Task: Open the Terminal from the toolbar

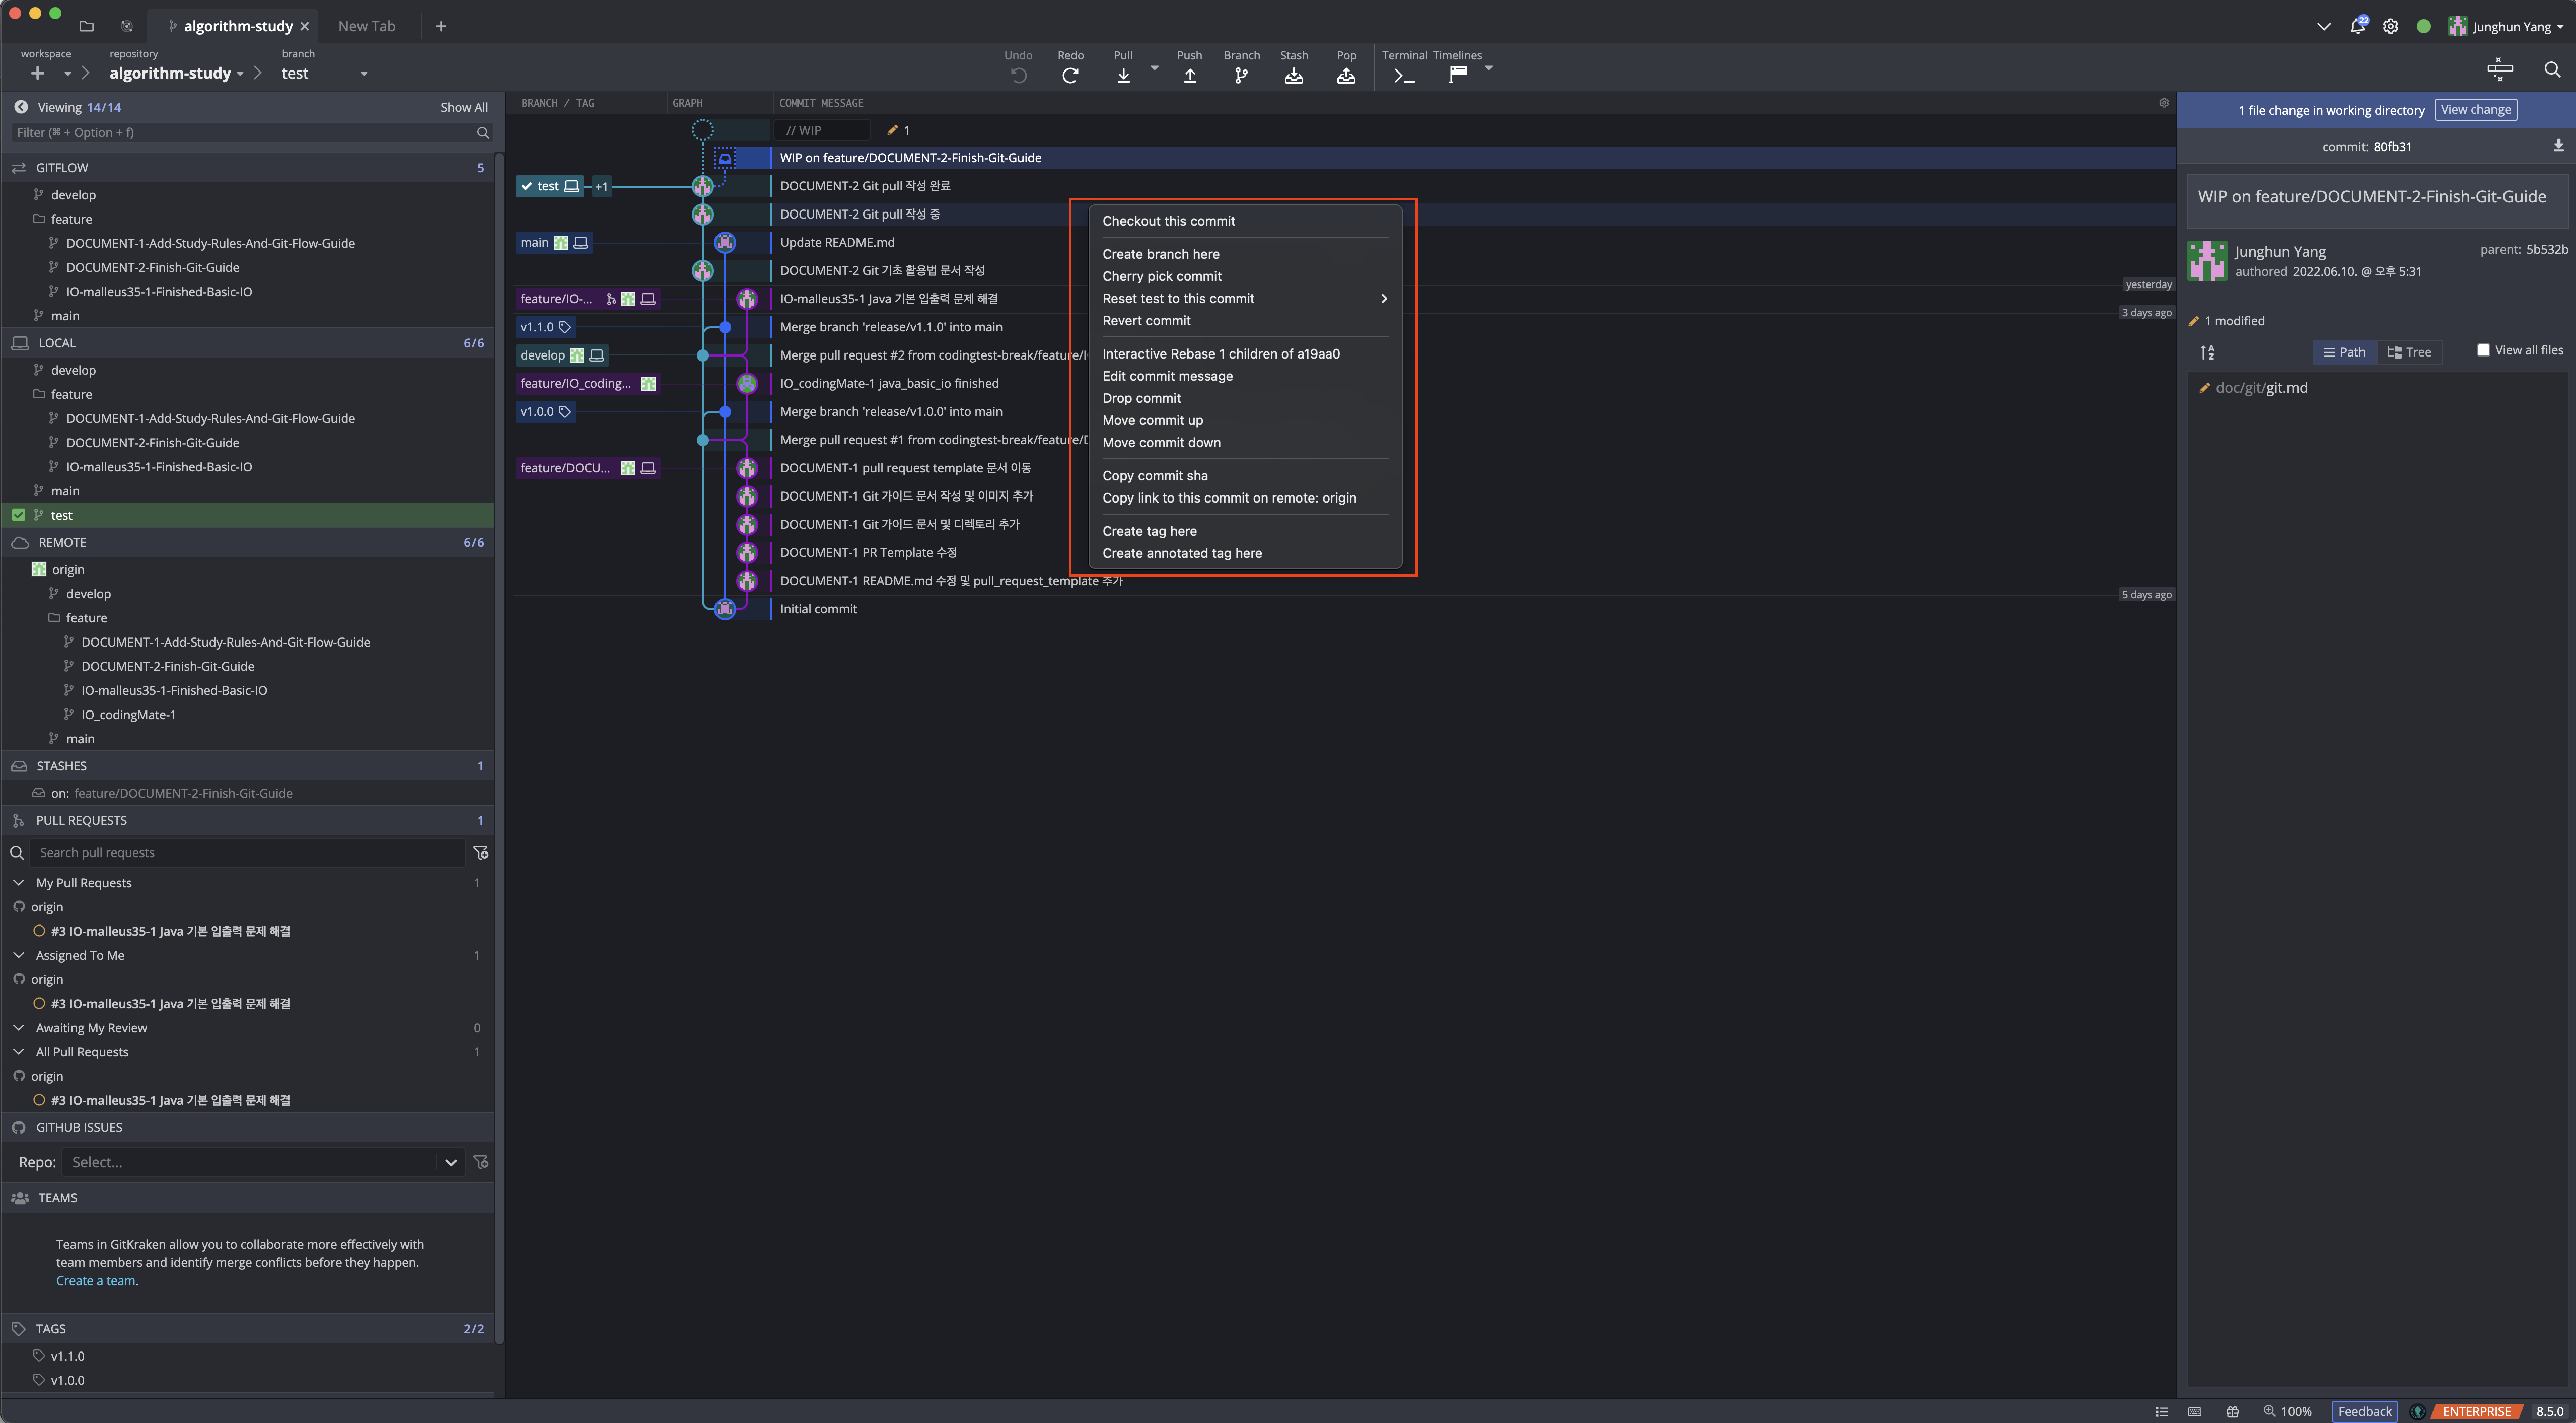Action: point(1404,75)
